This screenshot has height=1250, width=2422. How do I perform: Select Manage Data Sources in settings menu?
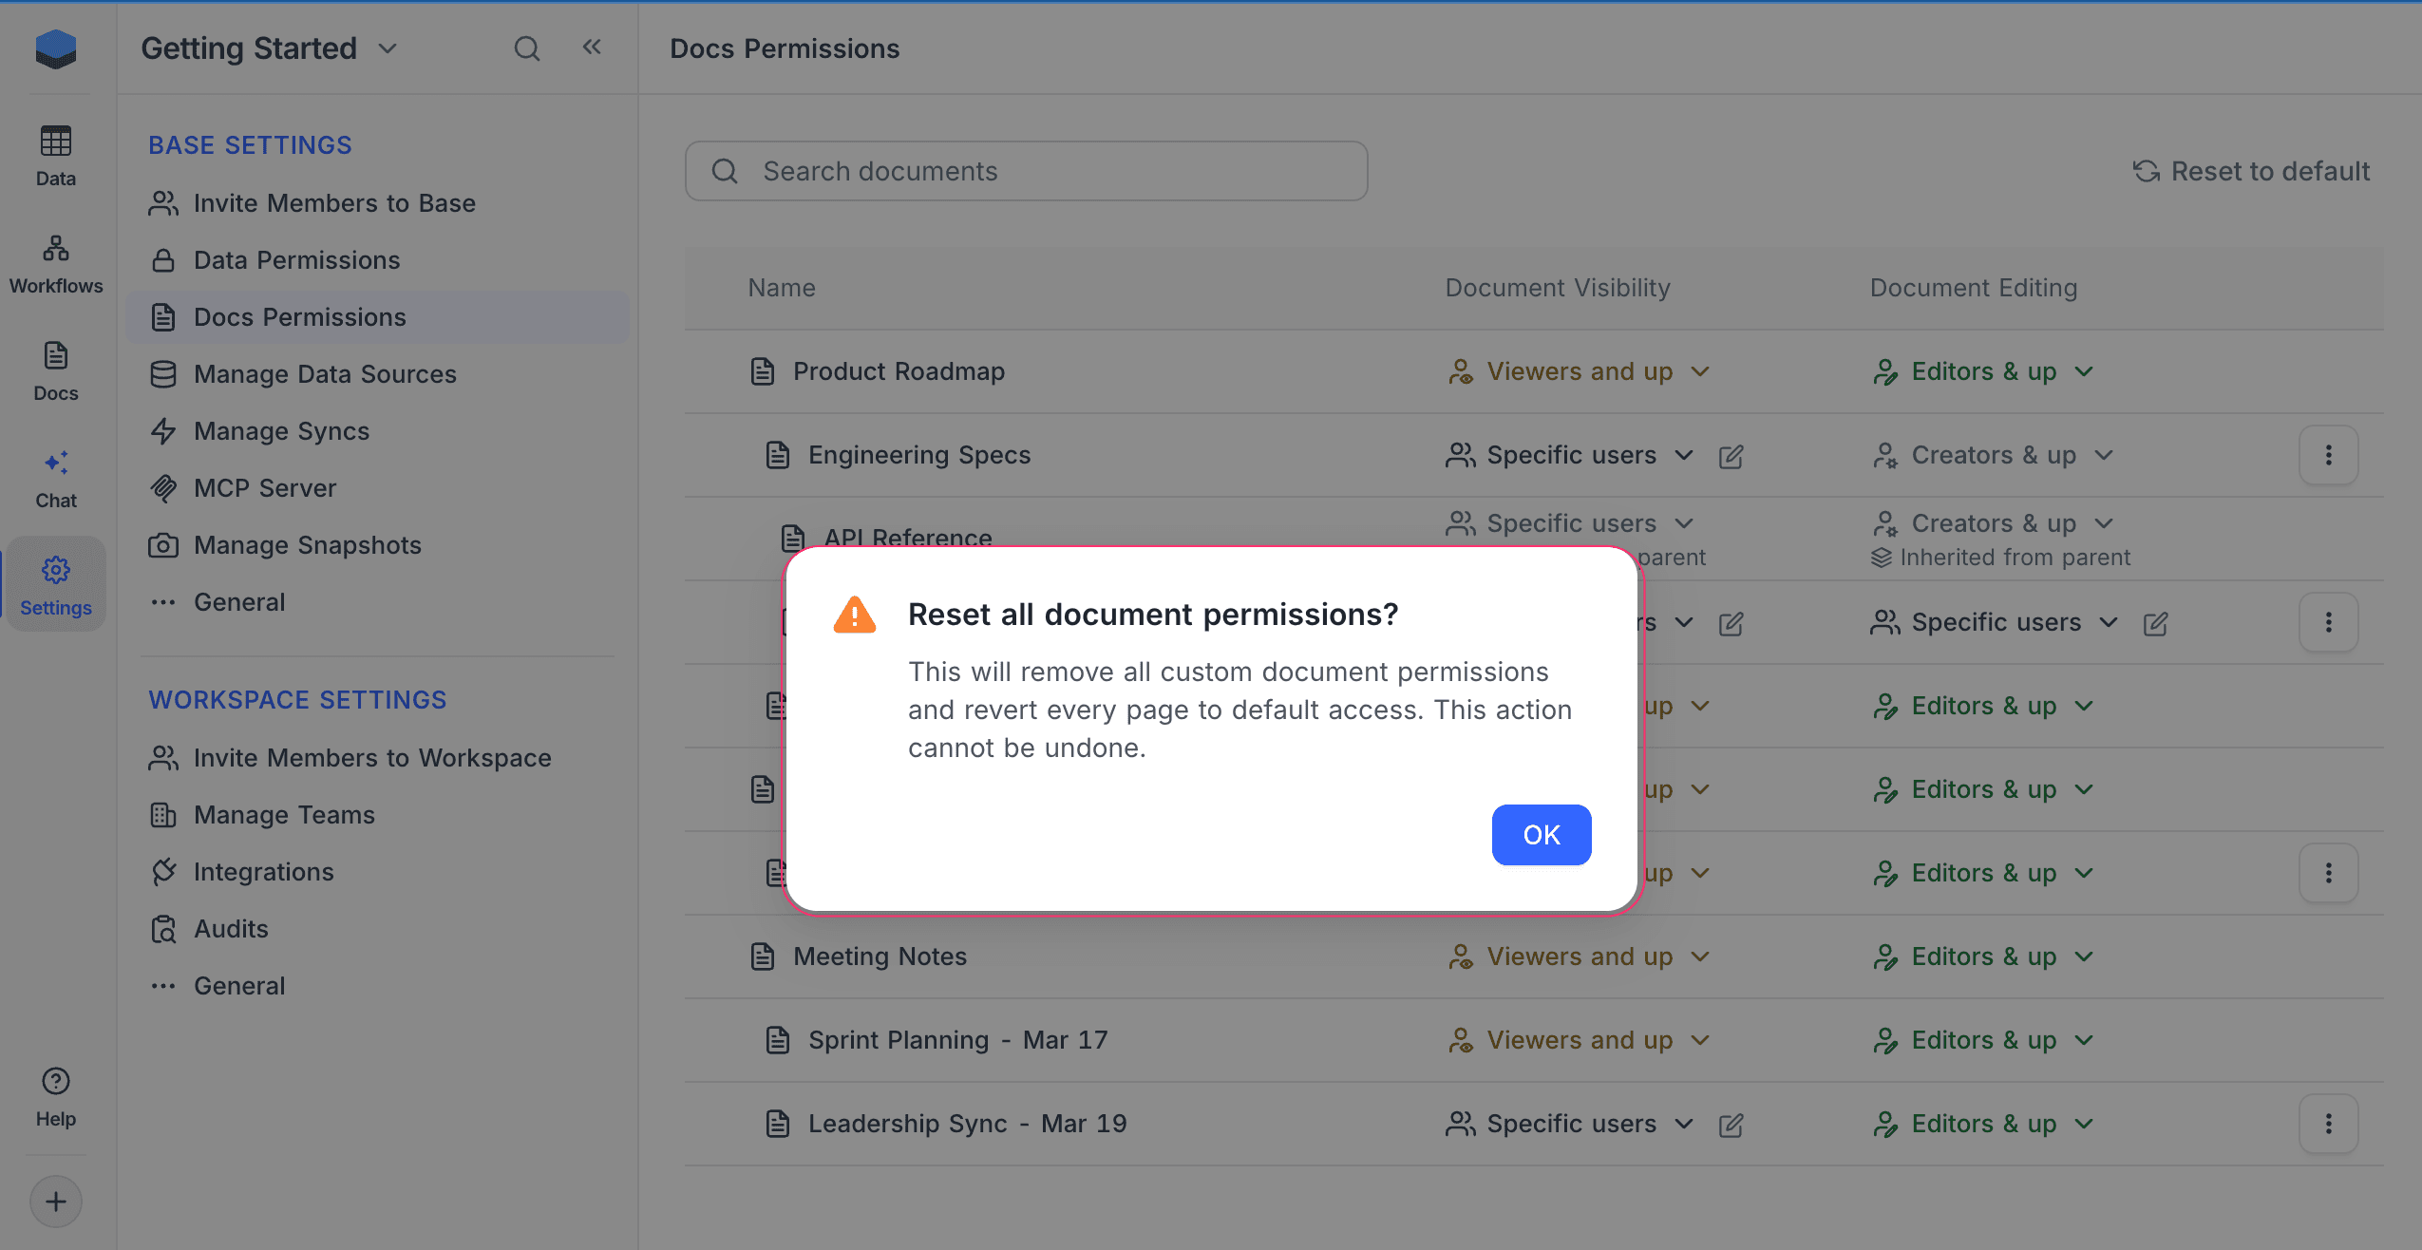coord(324,374)
